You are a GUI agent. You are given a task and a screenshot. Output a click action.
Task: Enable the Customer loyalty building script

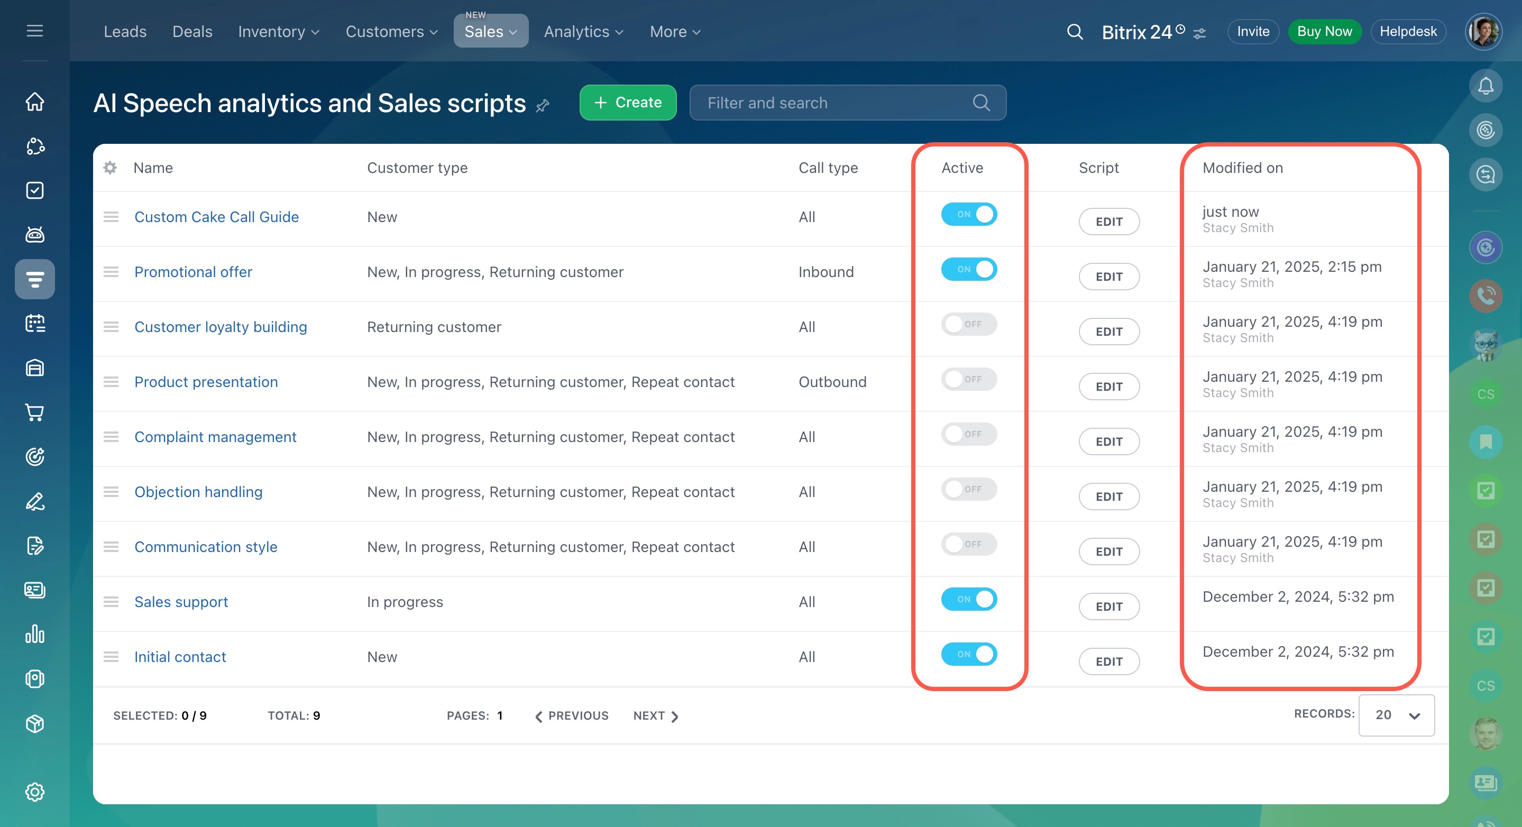tap(968, 324)
